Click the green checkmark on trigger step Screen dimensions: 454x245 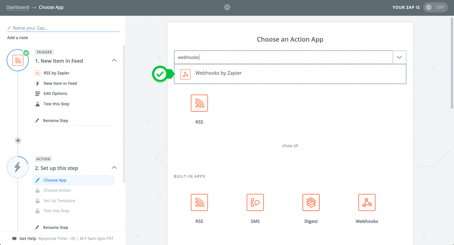click(x=26, y=53)
